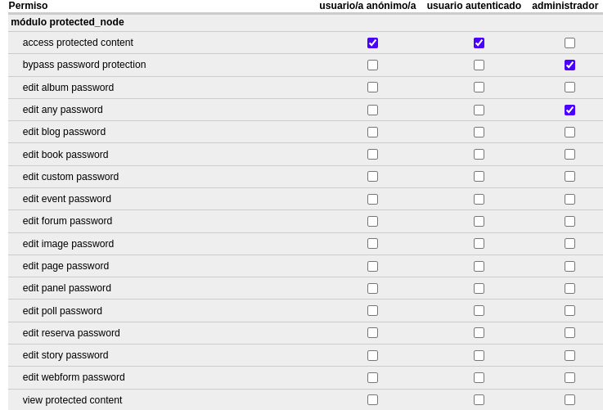Enable access protected content for administrador
The height and width of the screenshot is (410, 603).
[x=569, y=43]
